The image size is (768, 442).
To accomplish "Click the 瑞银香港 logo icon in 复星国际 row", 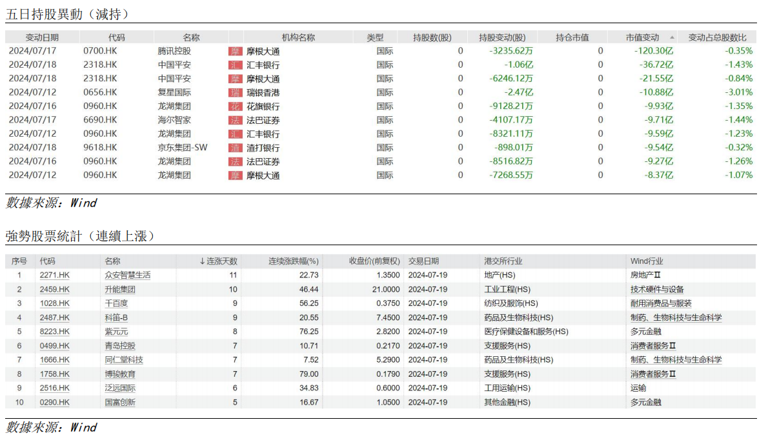I will click(x=236, y=92).
